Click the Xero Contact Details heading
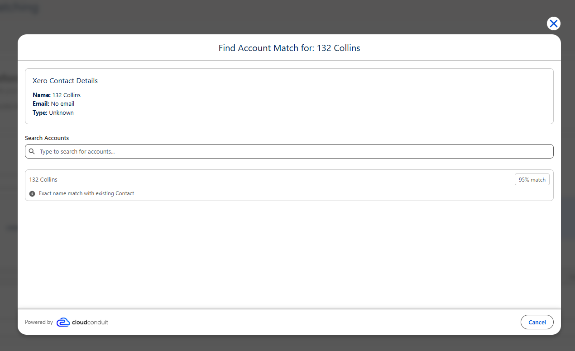The width and height of the screenshot is (575, 351). 65,81
